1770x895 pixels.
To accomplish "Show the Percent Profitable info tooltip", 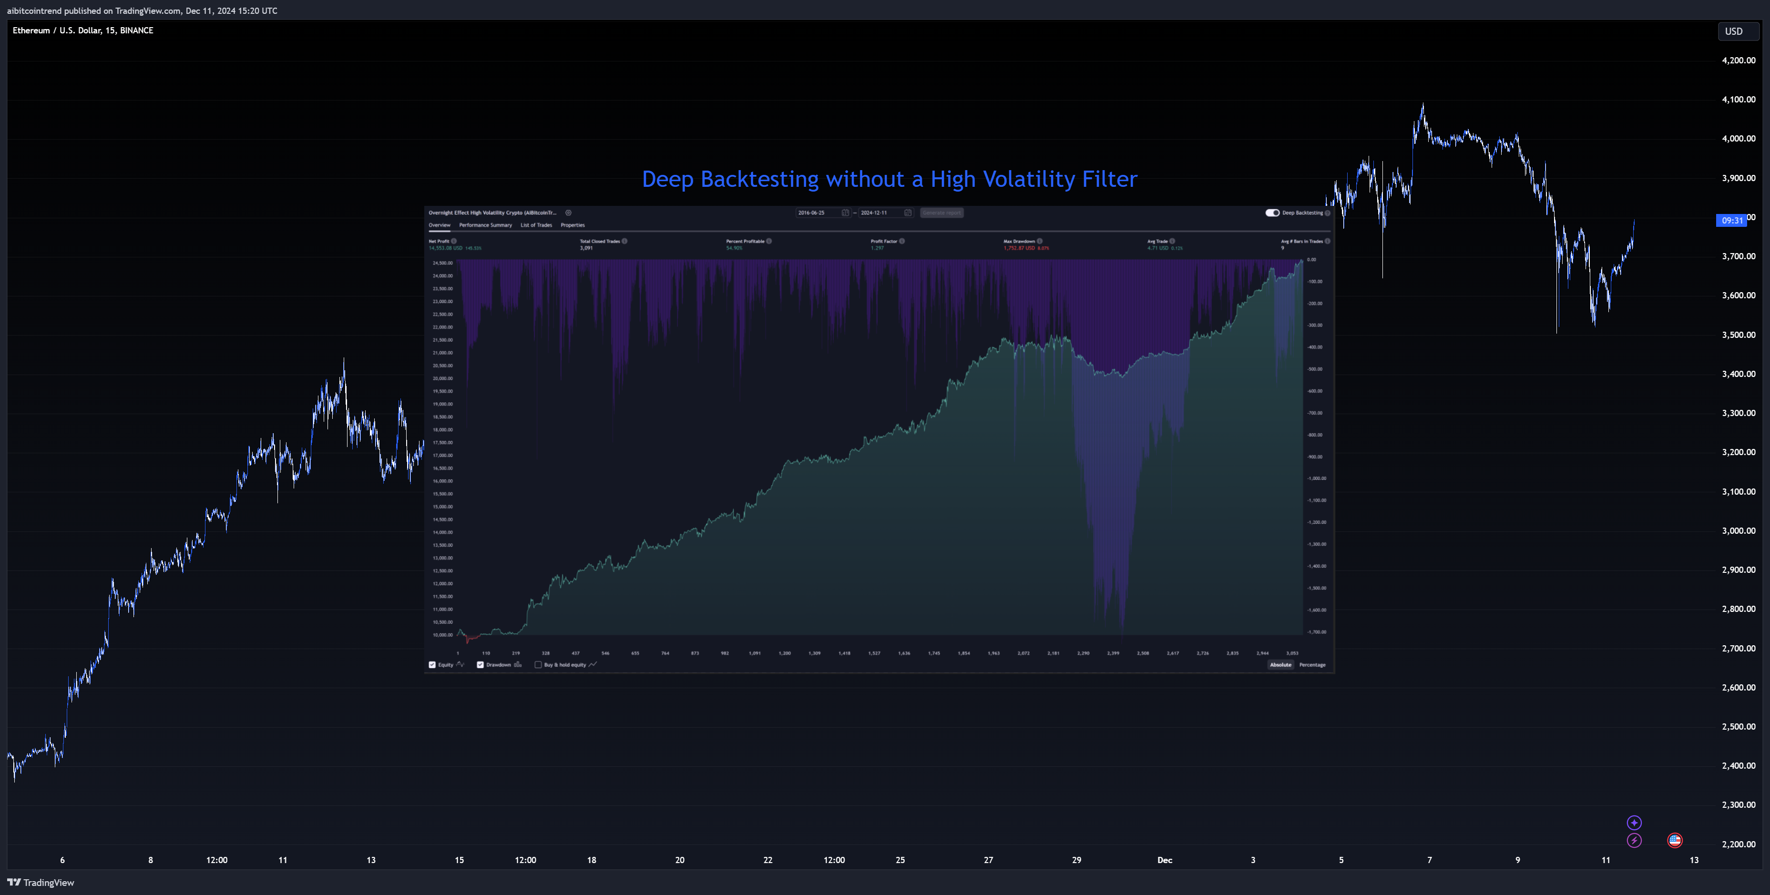I will click(x=769, y=241).
